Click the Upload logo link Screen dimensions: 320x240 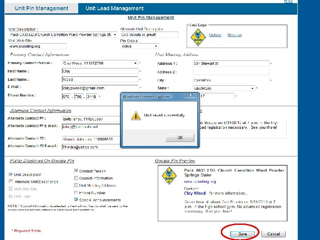(215, 35)
